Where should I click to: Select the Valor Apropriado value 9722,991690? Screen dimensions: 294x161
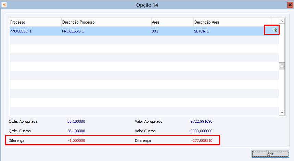[201, 121]
